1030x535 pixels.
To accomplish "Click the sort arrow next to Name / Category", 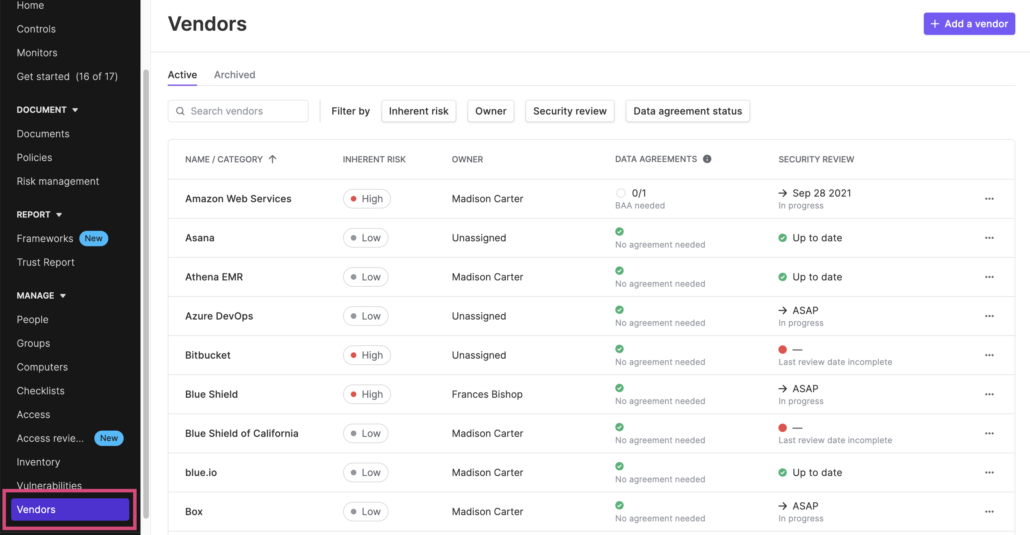I will pos(272,159).
